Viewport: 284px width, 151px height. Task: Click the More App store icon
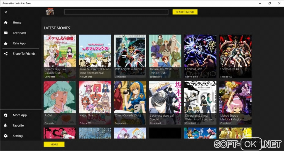6,115
